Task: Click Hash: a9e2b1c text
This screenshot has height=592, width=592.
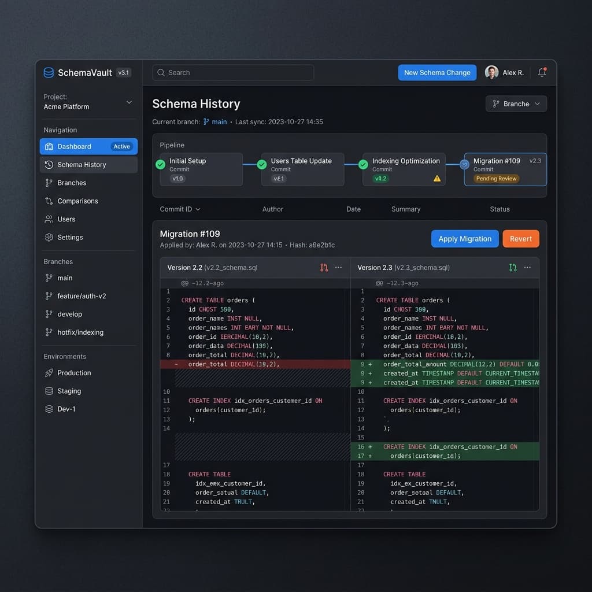Action: coord(312,245)
